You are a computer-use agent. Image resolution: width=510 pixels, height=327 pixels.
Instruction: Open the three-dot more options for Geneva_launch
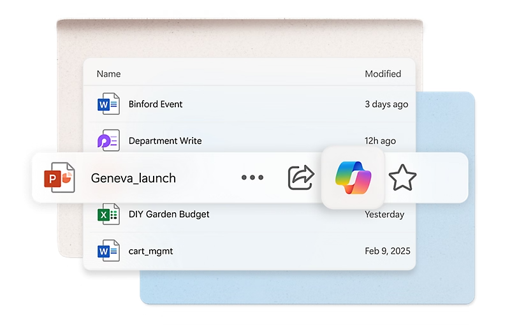tap(252, 177)
